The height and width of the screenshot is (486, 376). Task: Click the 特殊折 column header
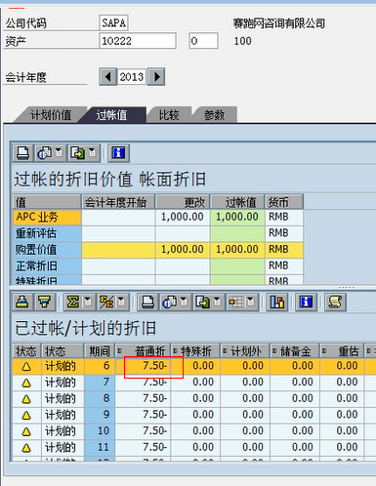(195, 350)
